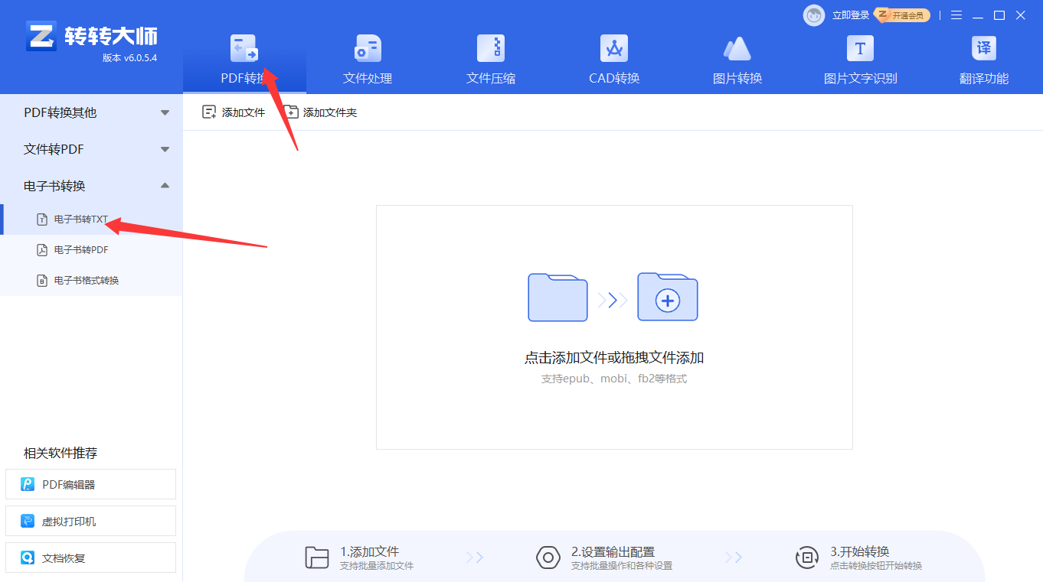Screen dimensions: 1043x582
Task: Open the 文档恢复 recommendation button
Action: [90, 558]
